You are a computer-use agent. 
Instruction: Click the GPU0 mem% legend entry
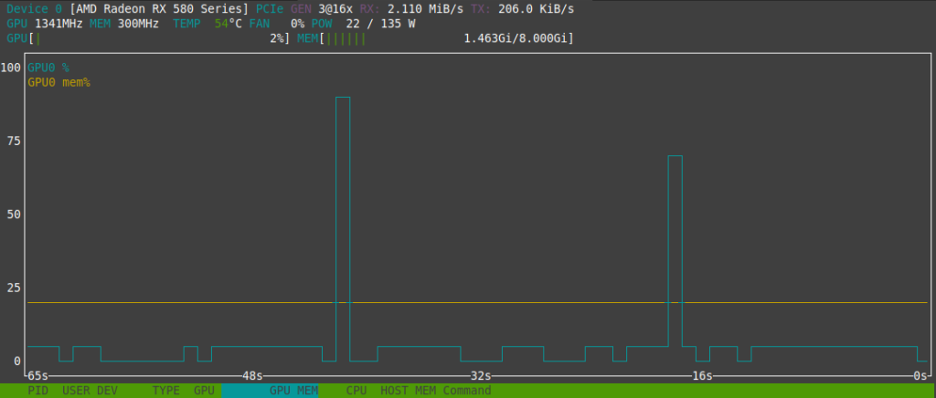58,82
